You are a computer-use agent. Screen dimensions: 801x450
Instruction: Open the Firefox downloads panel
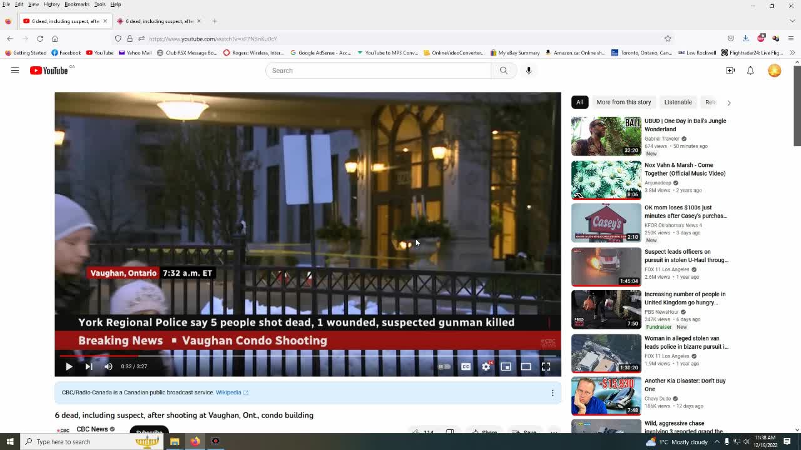tap(745, 39)
